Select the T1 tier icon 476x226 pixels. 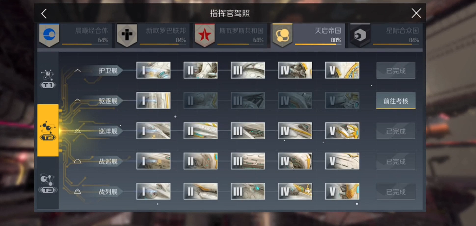click(48, 78)
